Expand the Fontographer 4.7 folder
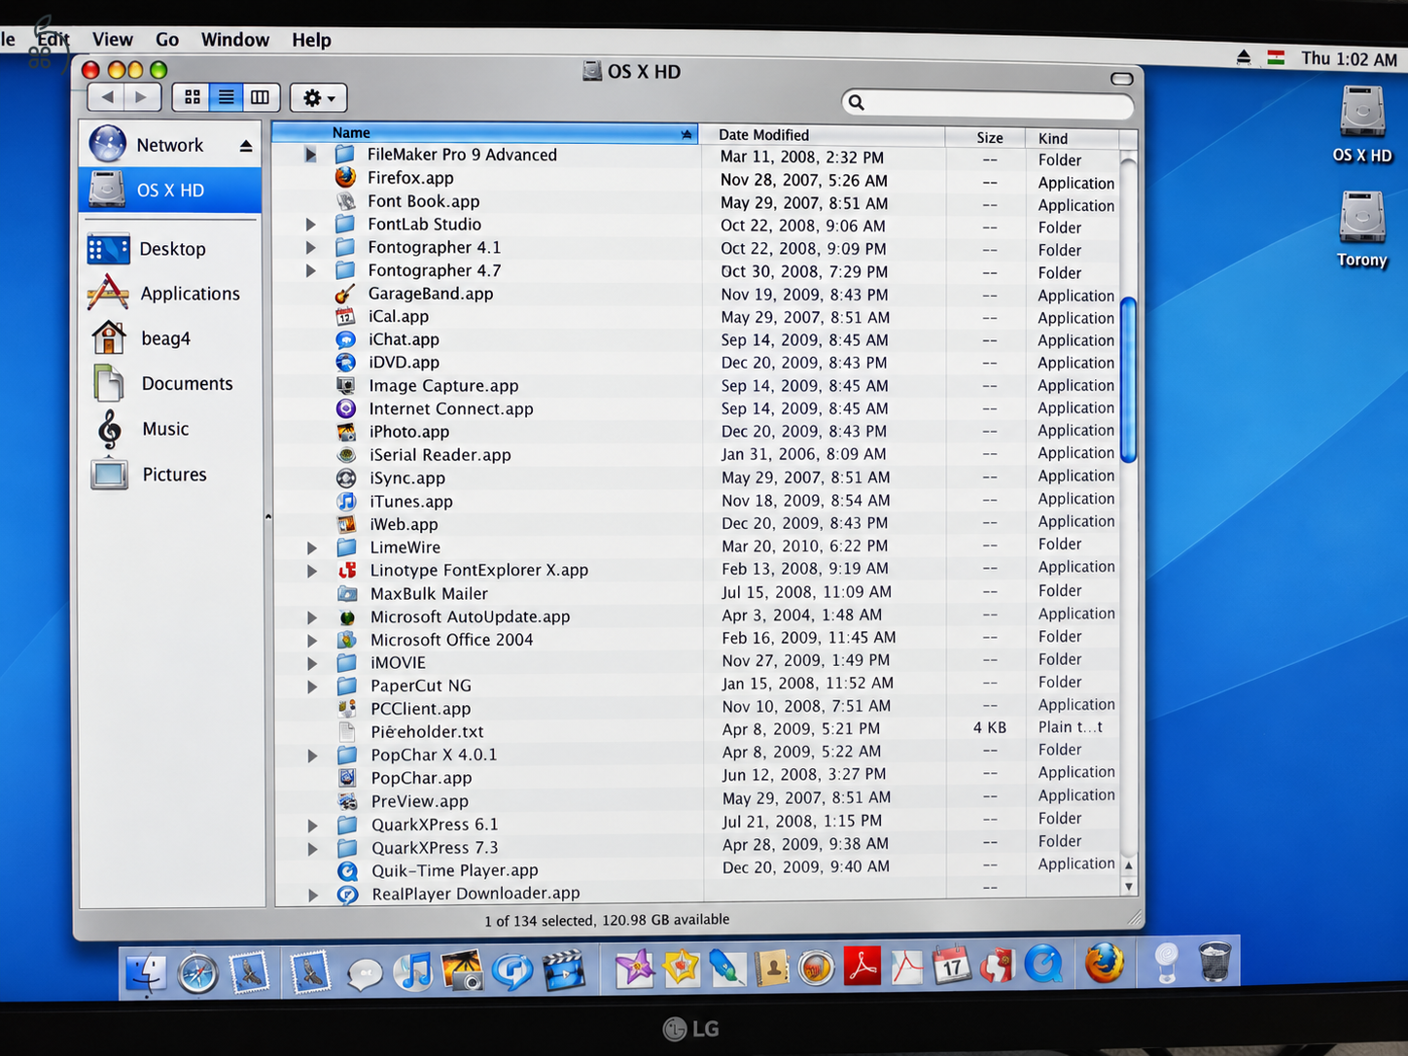Image resolution: width=1408 pixels, height=1056 pixels. 310,270
